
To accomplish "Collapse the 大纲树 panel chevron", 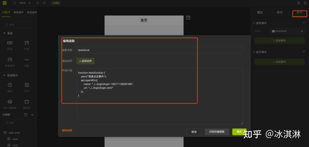I will tap(32, 115).
